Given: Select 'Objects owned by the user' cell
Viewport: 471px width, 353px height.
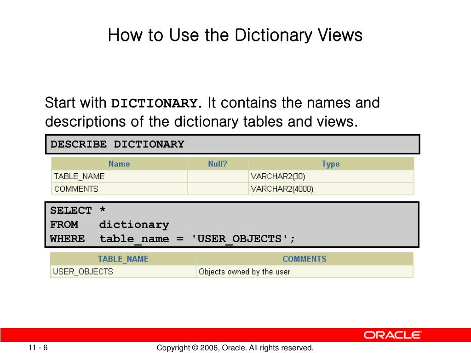Looking at the screenshot, I should pyautogui.click(x=304, y=272).
